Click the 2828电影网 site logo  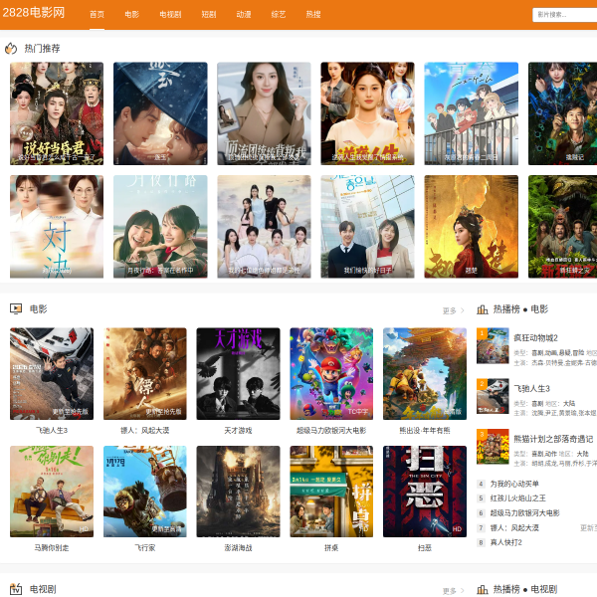(34, 13)
